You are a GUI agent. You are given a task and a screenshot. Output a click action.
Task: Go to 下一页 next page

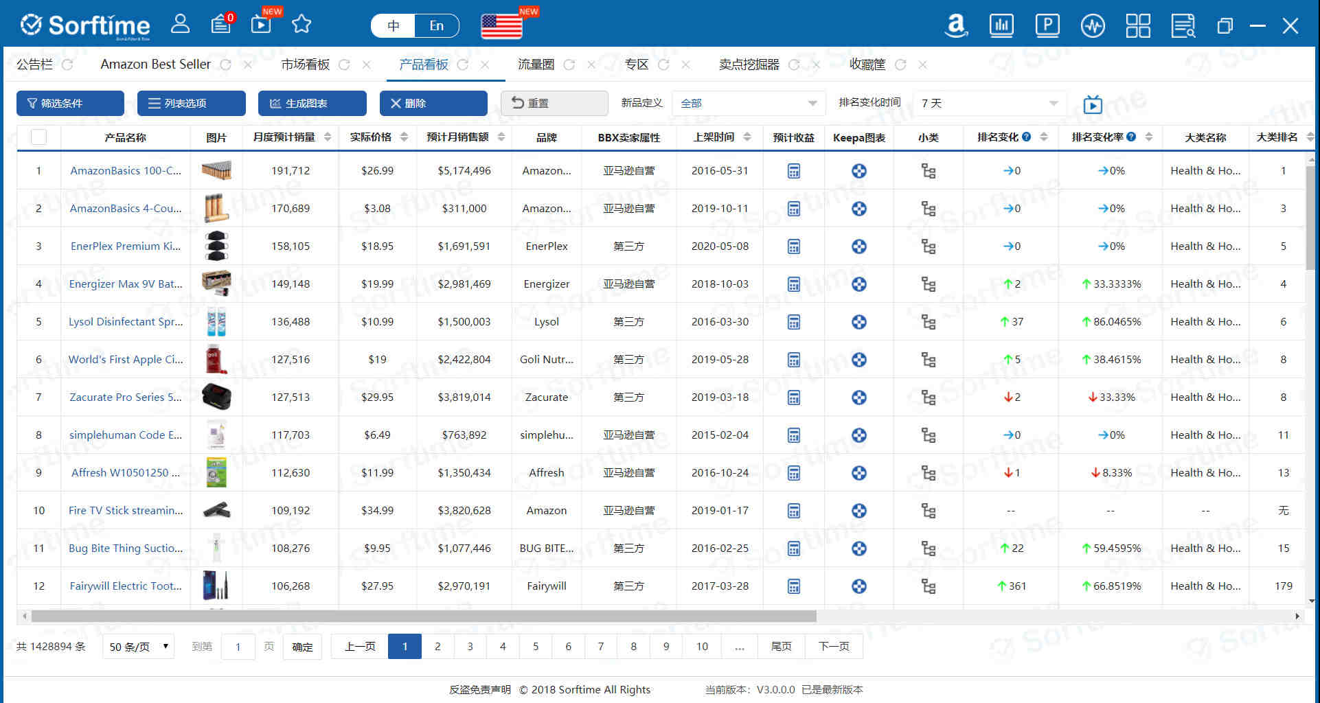point(834,647)
